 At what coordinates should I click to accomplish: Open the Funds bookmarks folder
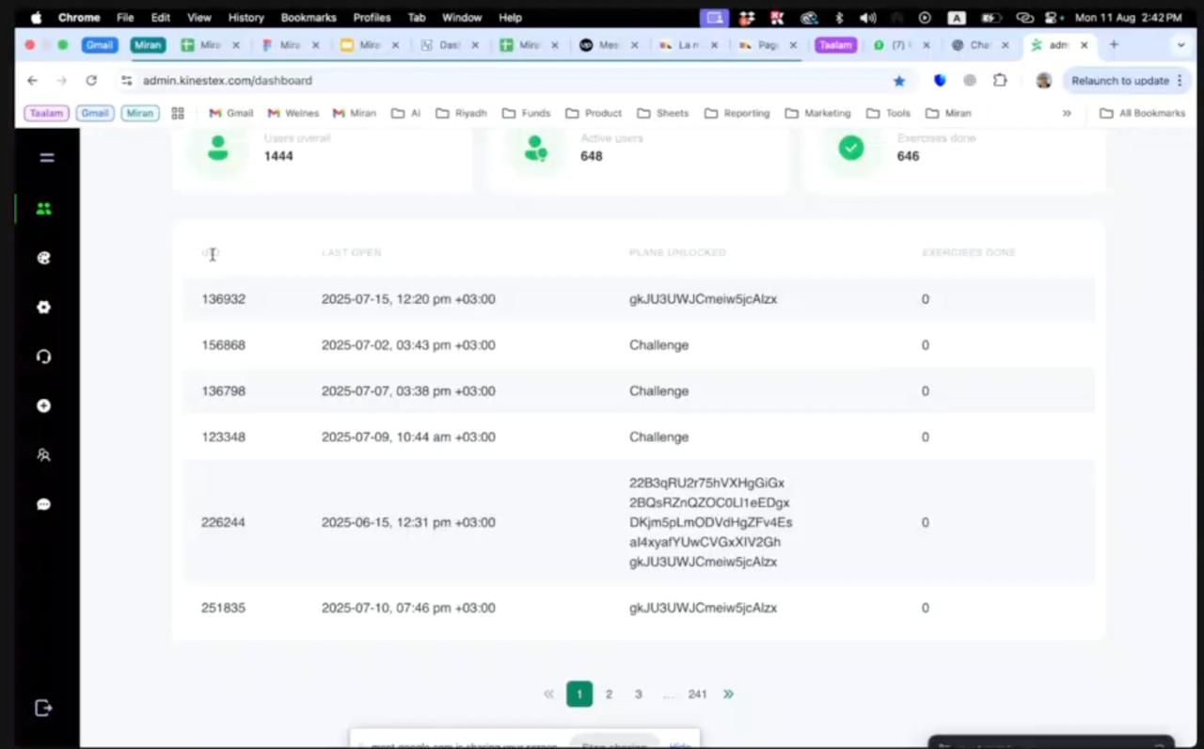point(526,113)
